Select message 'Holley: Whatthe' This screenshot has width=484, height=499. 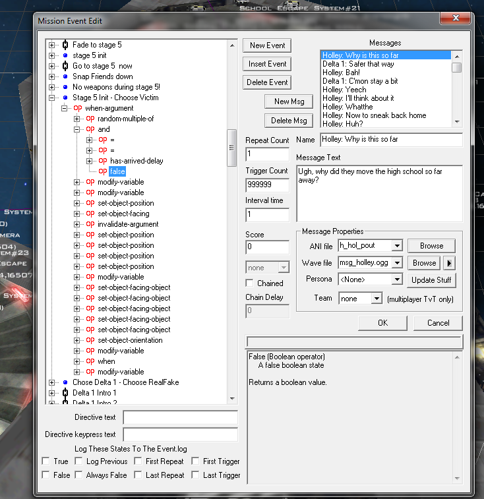tap(348, 107)
